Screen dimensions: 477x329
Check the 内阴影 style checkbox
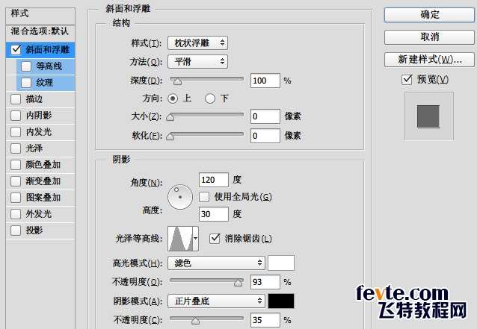[16, 116]
